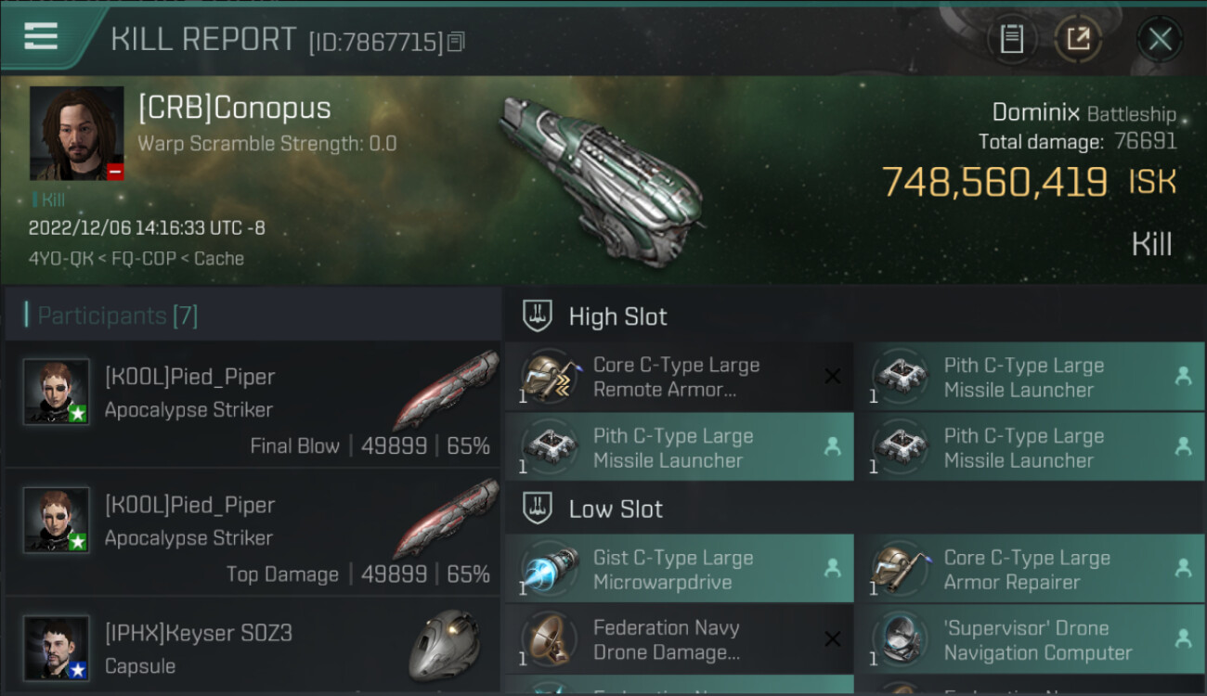
Task: Close the kill report window
Action: coord(1160,39)
